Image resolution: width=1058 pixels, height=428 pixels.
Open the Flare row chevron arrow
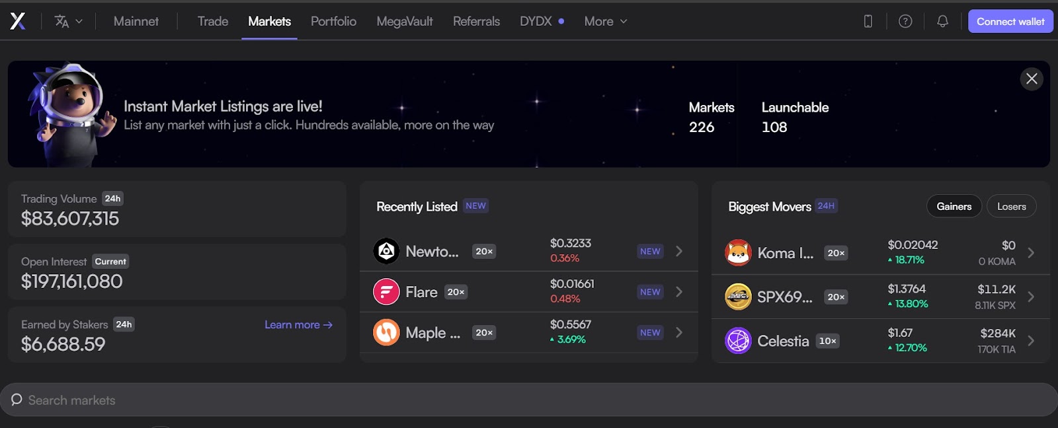pyautogui.click(x=679, y=292)
